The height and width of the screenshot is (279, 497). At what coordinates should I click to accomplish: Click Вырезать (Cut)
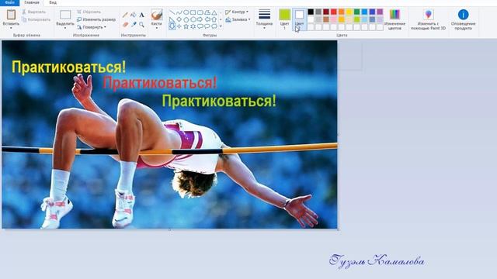tap(33, 12)
